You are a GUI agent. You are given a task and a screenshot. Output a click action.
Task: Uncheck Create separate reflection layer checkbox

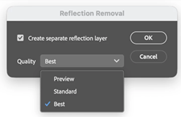pos(20,38)
